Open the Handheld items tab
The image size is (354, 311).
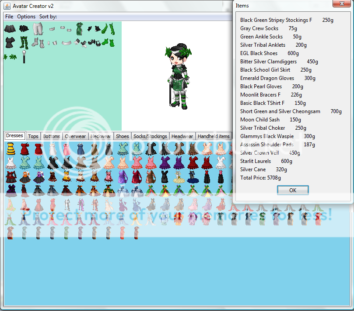coord(213,136)
